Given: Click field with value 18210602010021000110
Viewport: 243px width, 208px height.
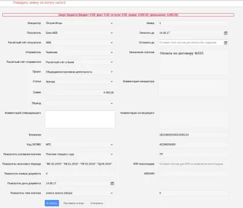Looking at the screenshot, I should click(x=193, y=135).
